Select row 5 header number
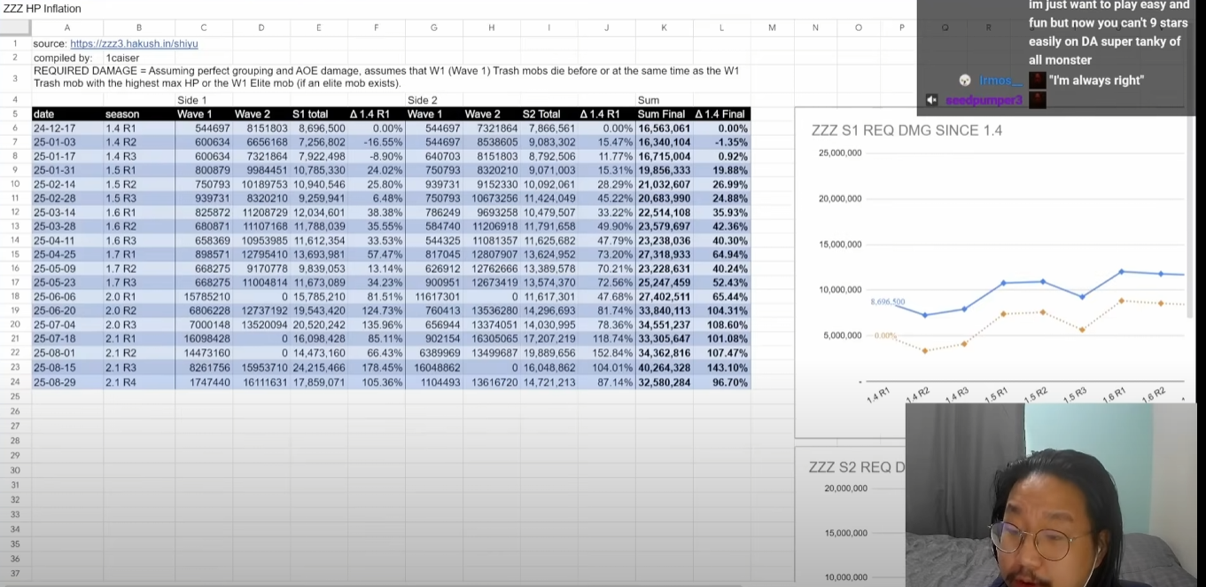The image size is (1206, 587). tap(15, 114)
